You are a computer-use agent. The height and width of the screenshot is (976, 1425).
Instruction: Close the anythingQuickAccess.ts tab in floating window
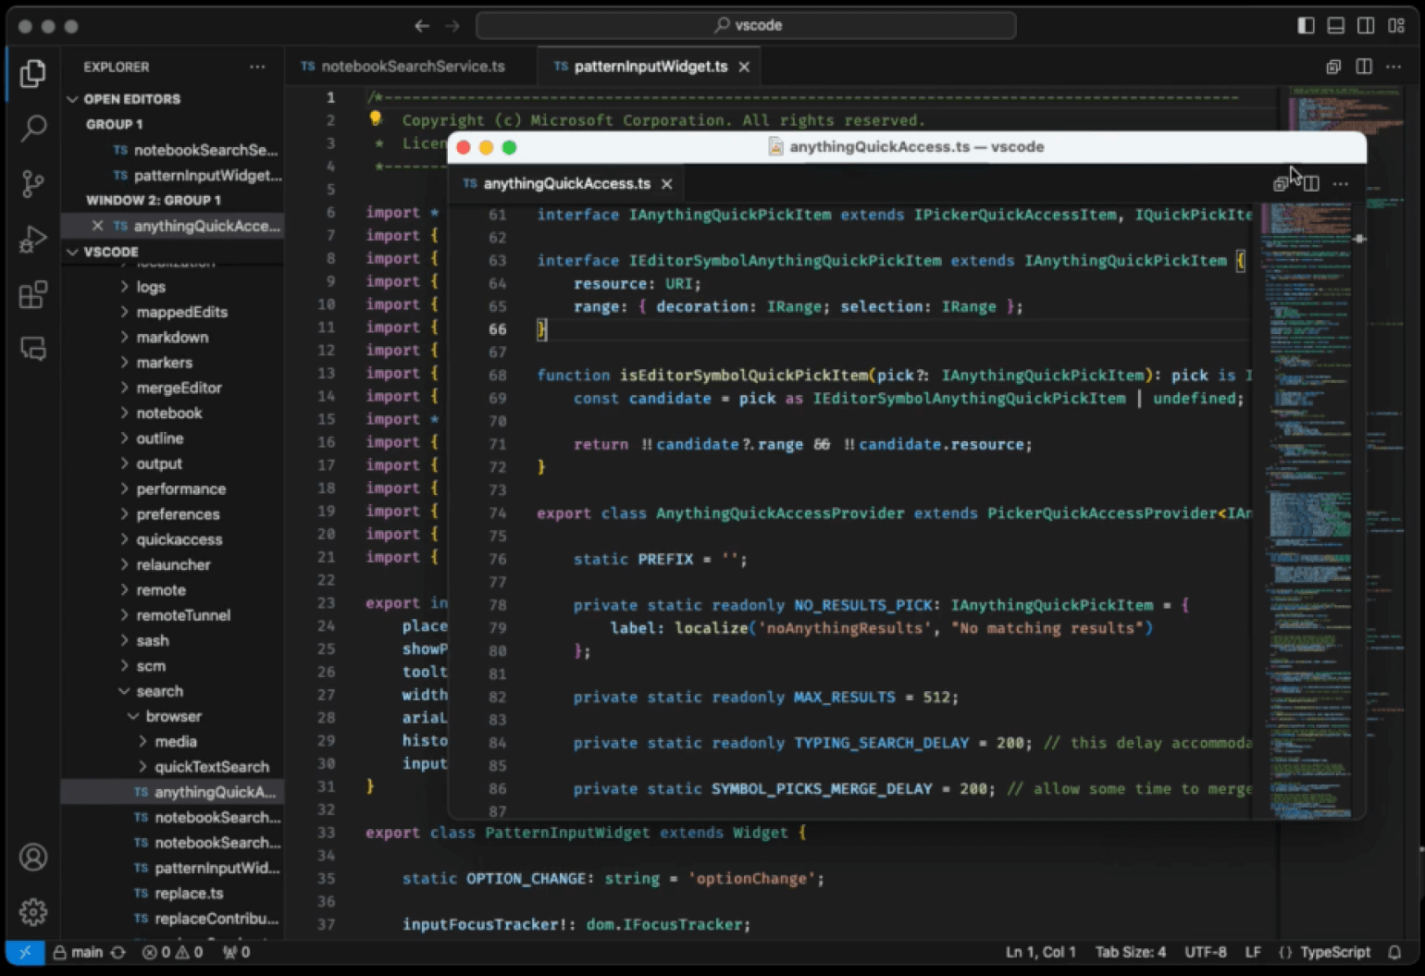(x=666, y=184)
